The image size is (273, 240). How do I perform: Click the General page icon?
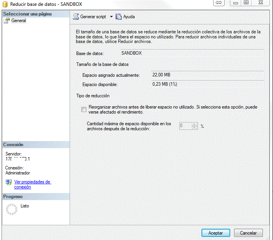(x=7, y=21)
